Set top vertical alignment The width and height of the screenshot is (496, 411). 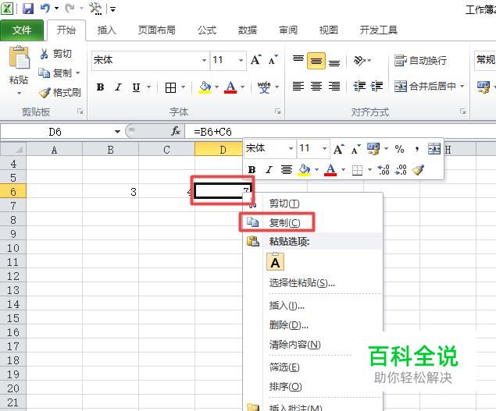point(298,59)
